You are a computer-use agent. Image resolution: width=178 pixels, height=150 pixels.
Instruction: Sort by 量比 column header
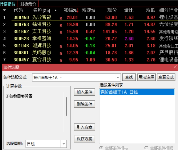(x=129, y=10)
